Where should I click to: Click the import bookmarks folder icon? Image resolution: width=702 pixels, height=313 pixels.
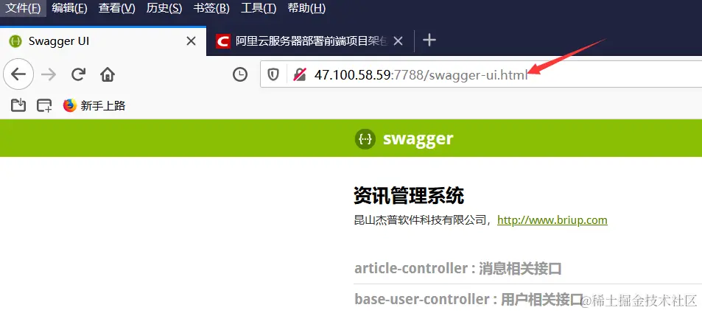point(18,105)
